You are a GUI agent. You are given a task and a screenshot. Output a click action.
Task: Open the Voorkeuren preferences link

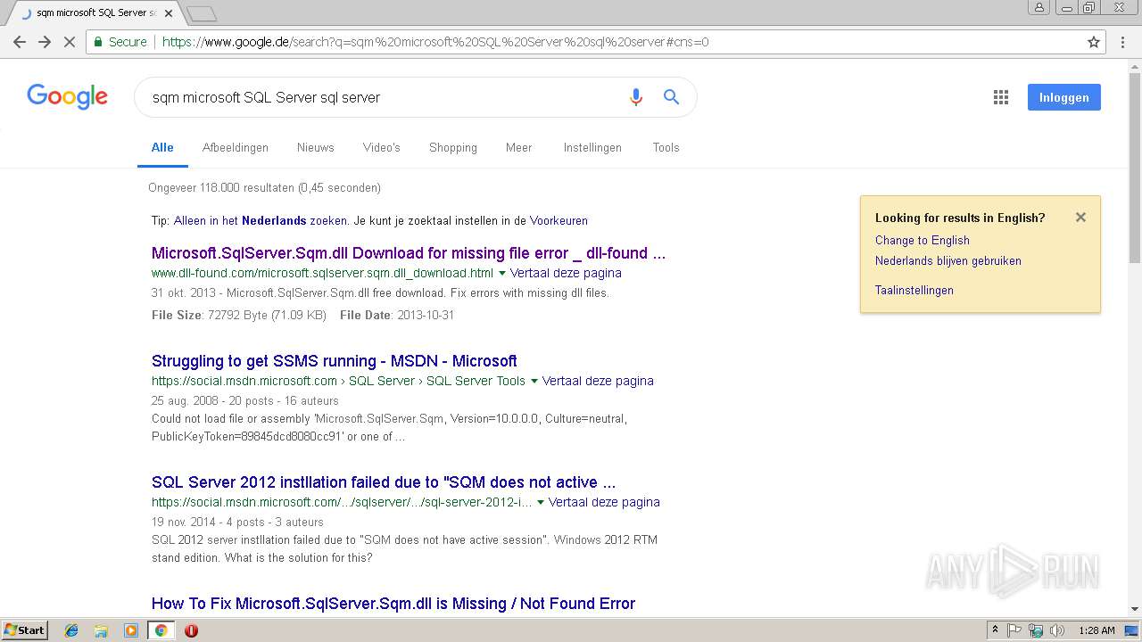tap(559, 221)
